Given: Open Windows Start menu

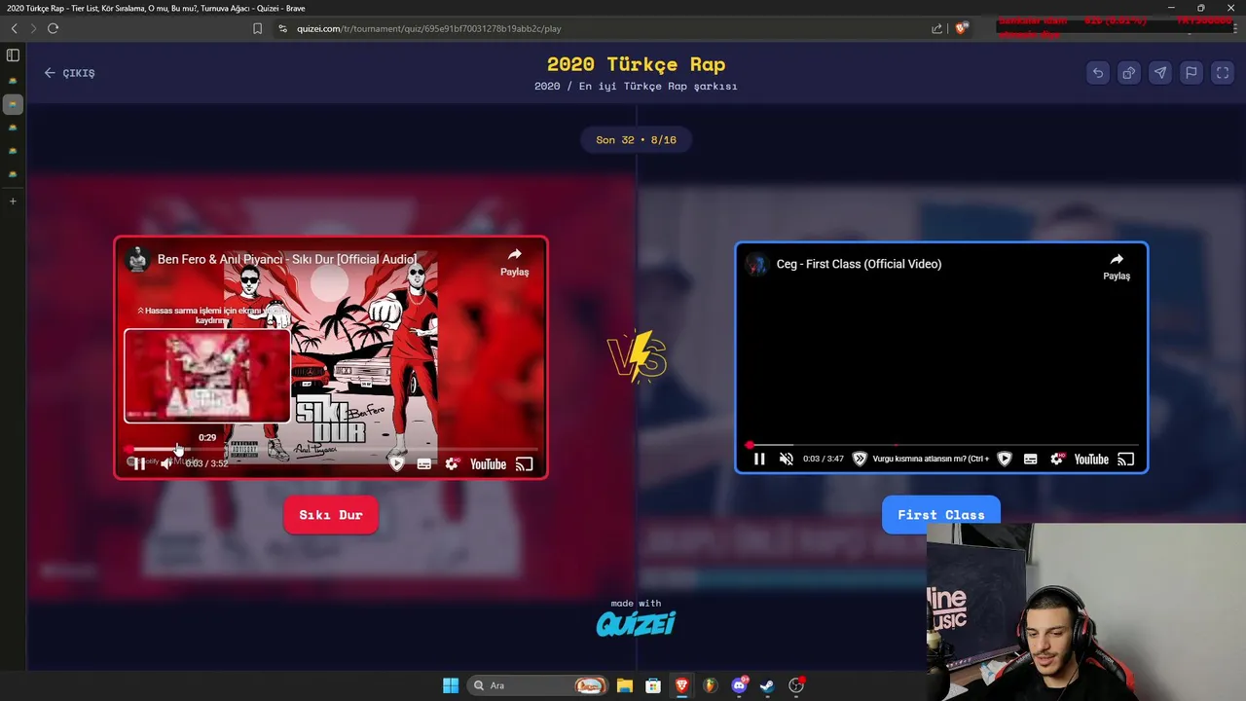Looking at the screenshot, I should 451,685.
